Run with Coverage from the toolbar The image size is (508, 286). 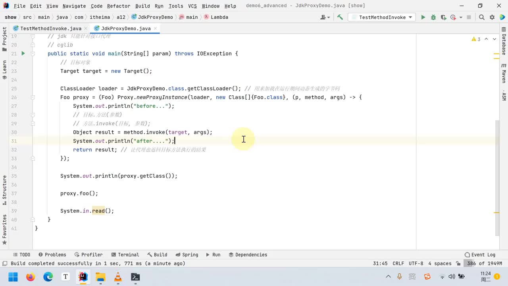[443, 17]
